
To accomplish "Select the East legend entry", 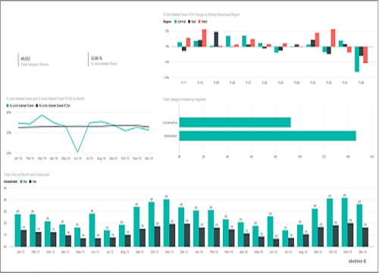I will (x=192, y=22).
